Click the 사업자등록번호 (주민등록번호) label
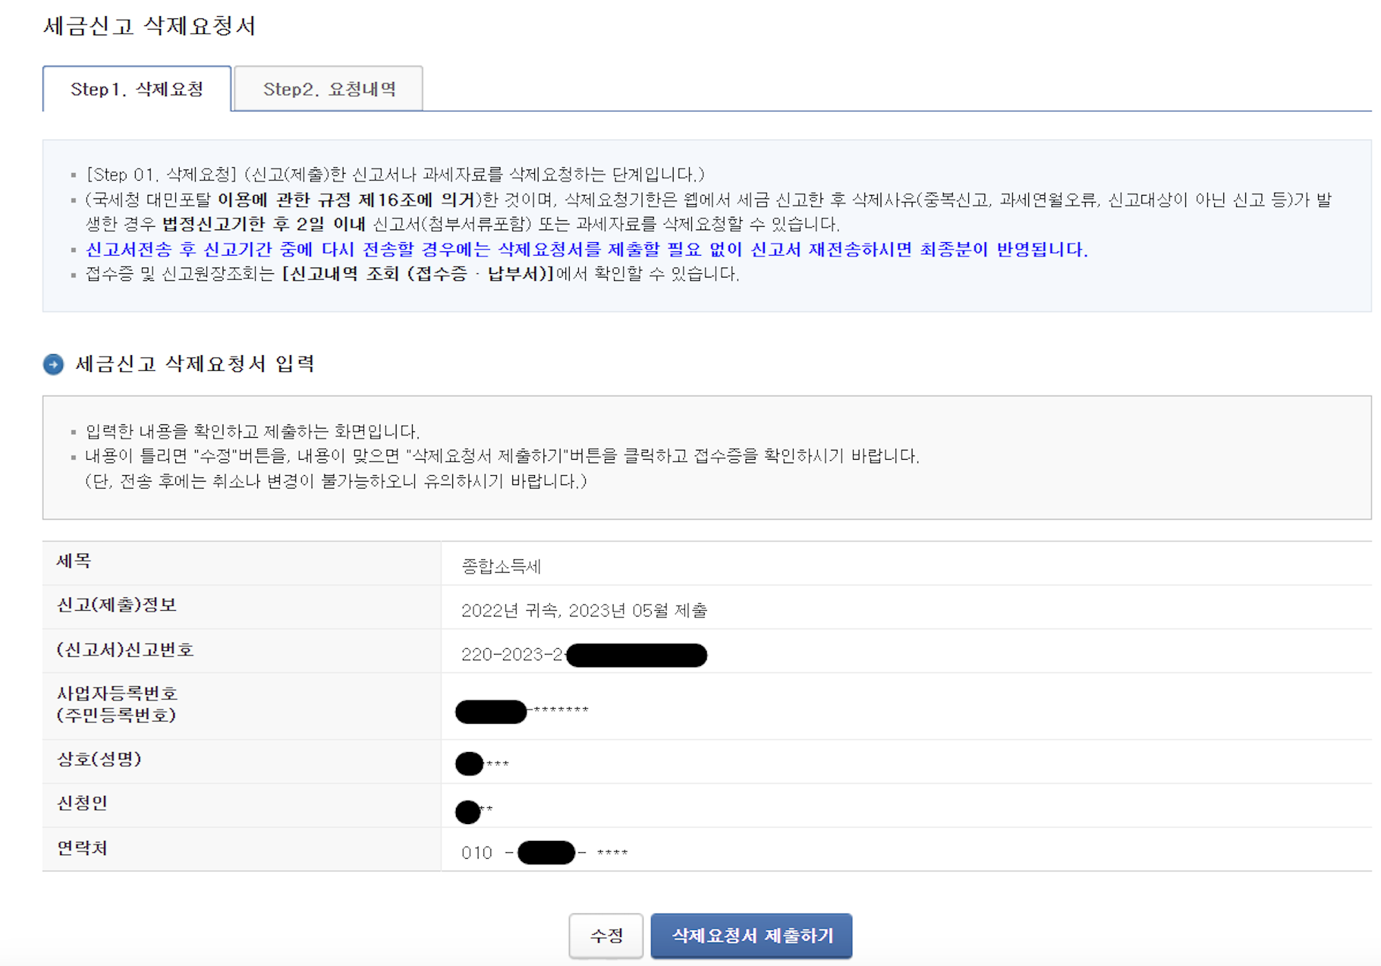Screen dimensions: 1381x966 coord(117,704)
